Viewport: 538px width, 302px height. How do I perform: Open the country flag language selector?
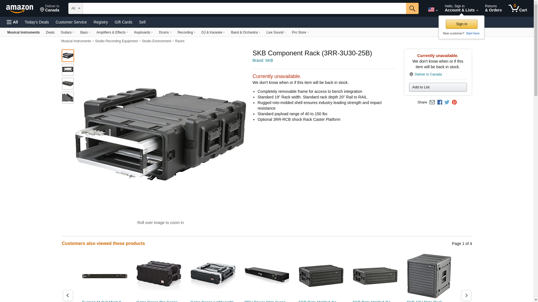[433, 10]
